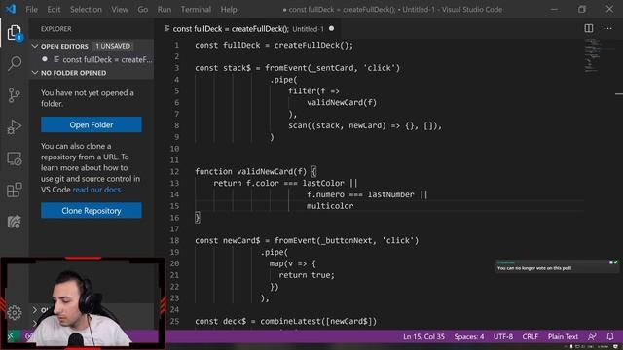Open notifications bell in status bar
Image resolution: width=623 pixels, height=350 pixels.
[610, 336]
